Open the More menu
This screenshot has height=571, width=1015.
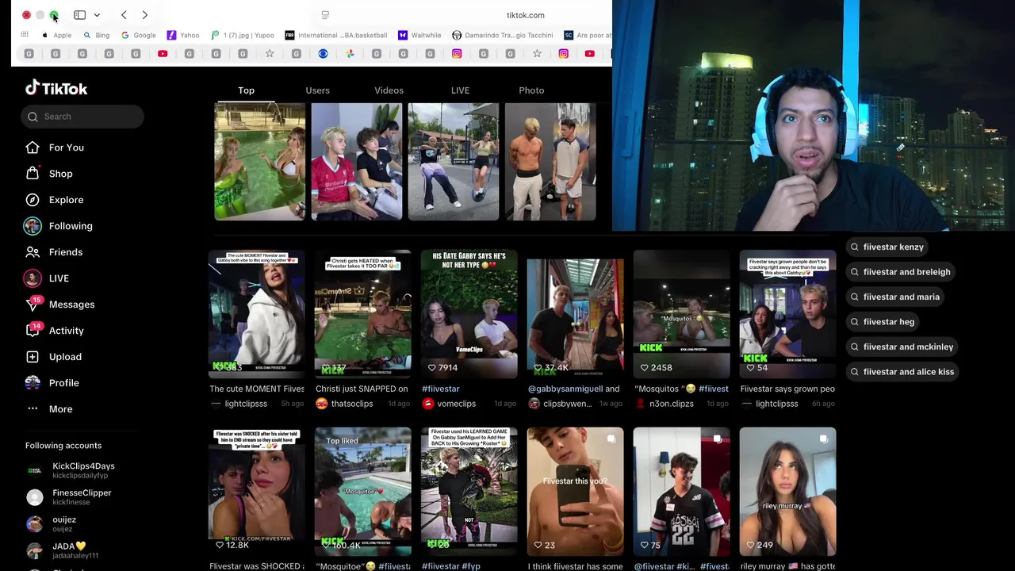(60, 409)
